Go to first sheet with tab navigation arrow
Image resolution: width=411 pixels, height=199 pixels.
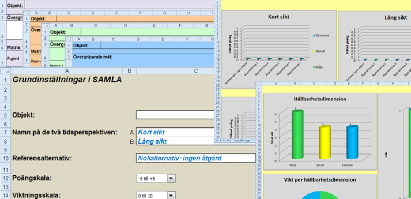pyautogui.click(x=217, y=140)
